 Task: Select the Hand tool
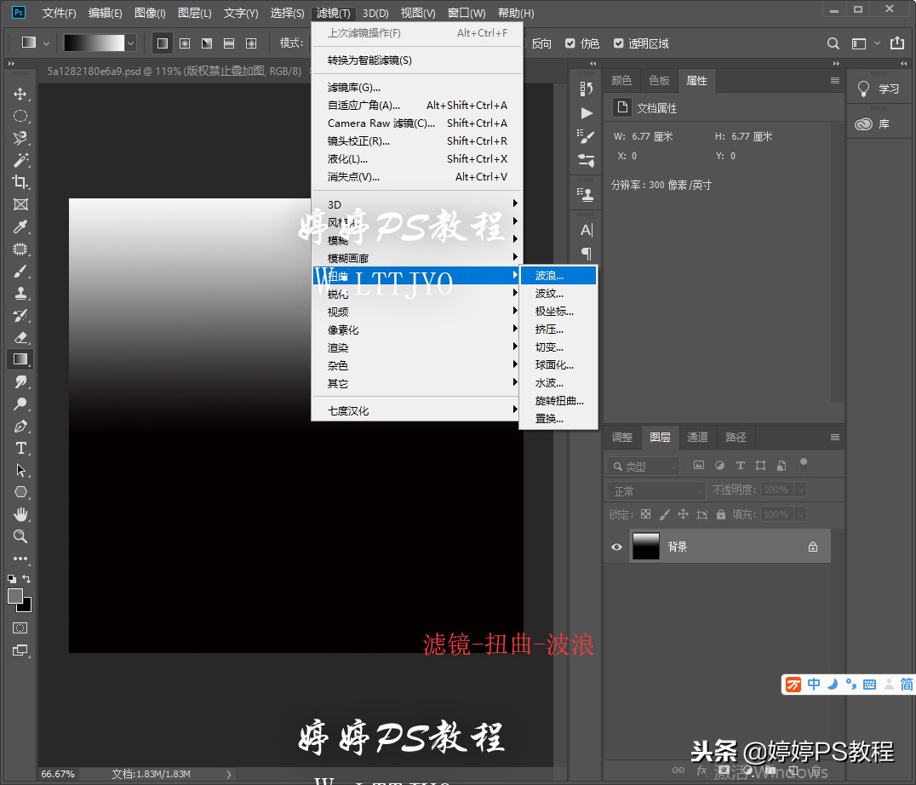20,514
